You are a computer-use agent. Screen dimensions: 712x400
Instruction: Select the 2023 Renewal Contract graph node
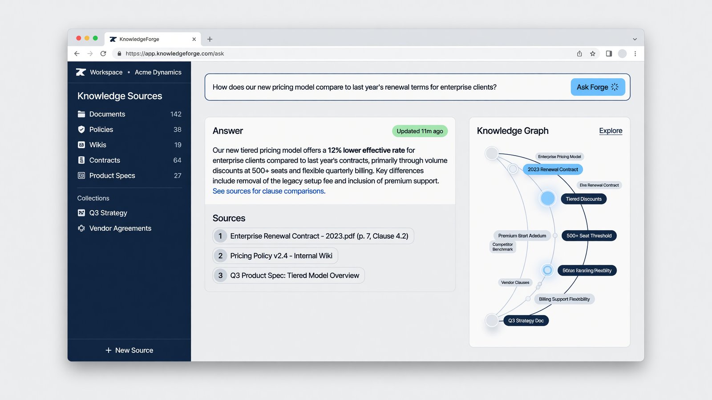point(553,169)
